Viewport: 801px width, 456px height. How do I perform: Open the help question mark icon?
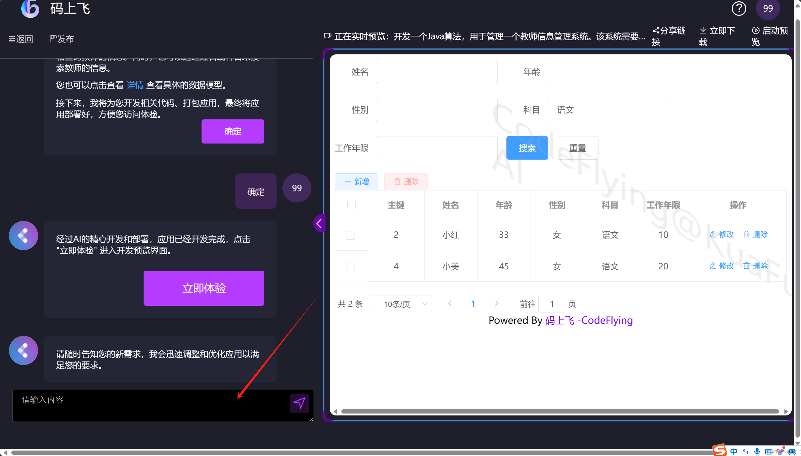[x=739, y=9]
